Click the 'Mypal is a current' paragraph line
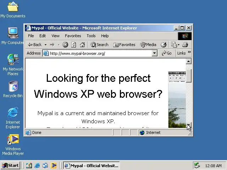227x170 pixels. 98,113
